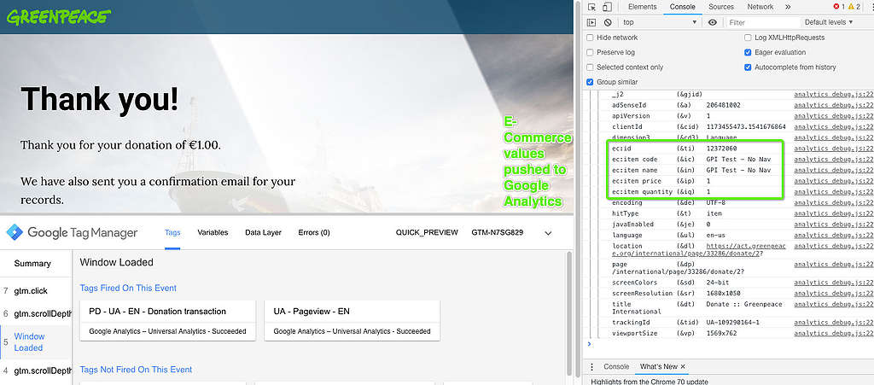
Task: Click the viewportSize value 1569x762
Action: click(721, 333)
